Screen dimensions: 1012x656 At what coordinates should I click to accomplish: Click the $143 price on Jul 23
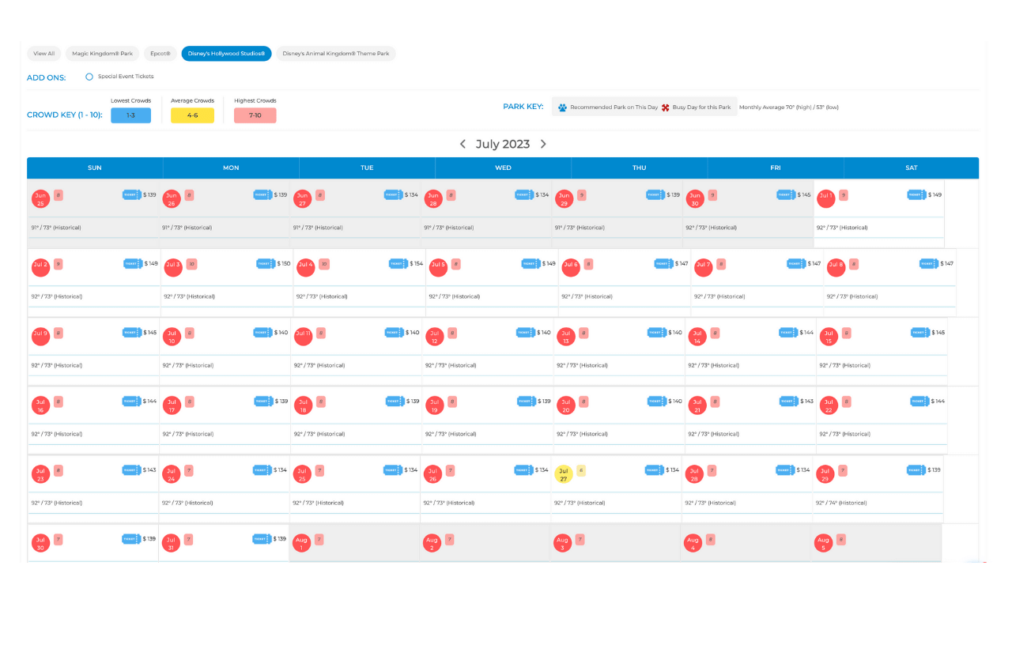click(x=149, y=469)
